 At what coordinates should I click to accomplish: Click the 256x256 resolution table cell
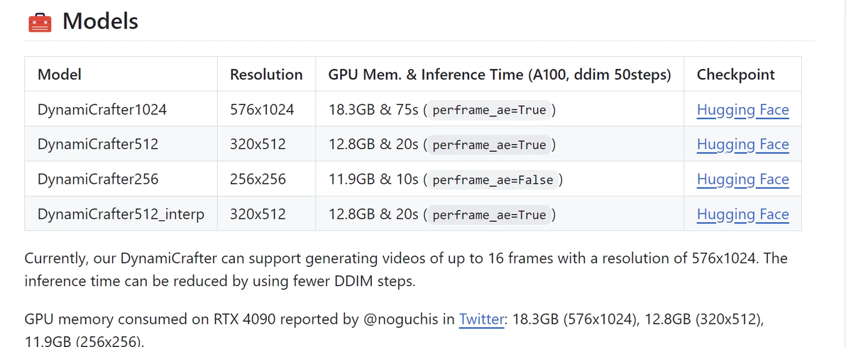(x=258, y=180)
